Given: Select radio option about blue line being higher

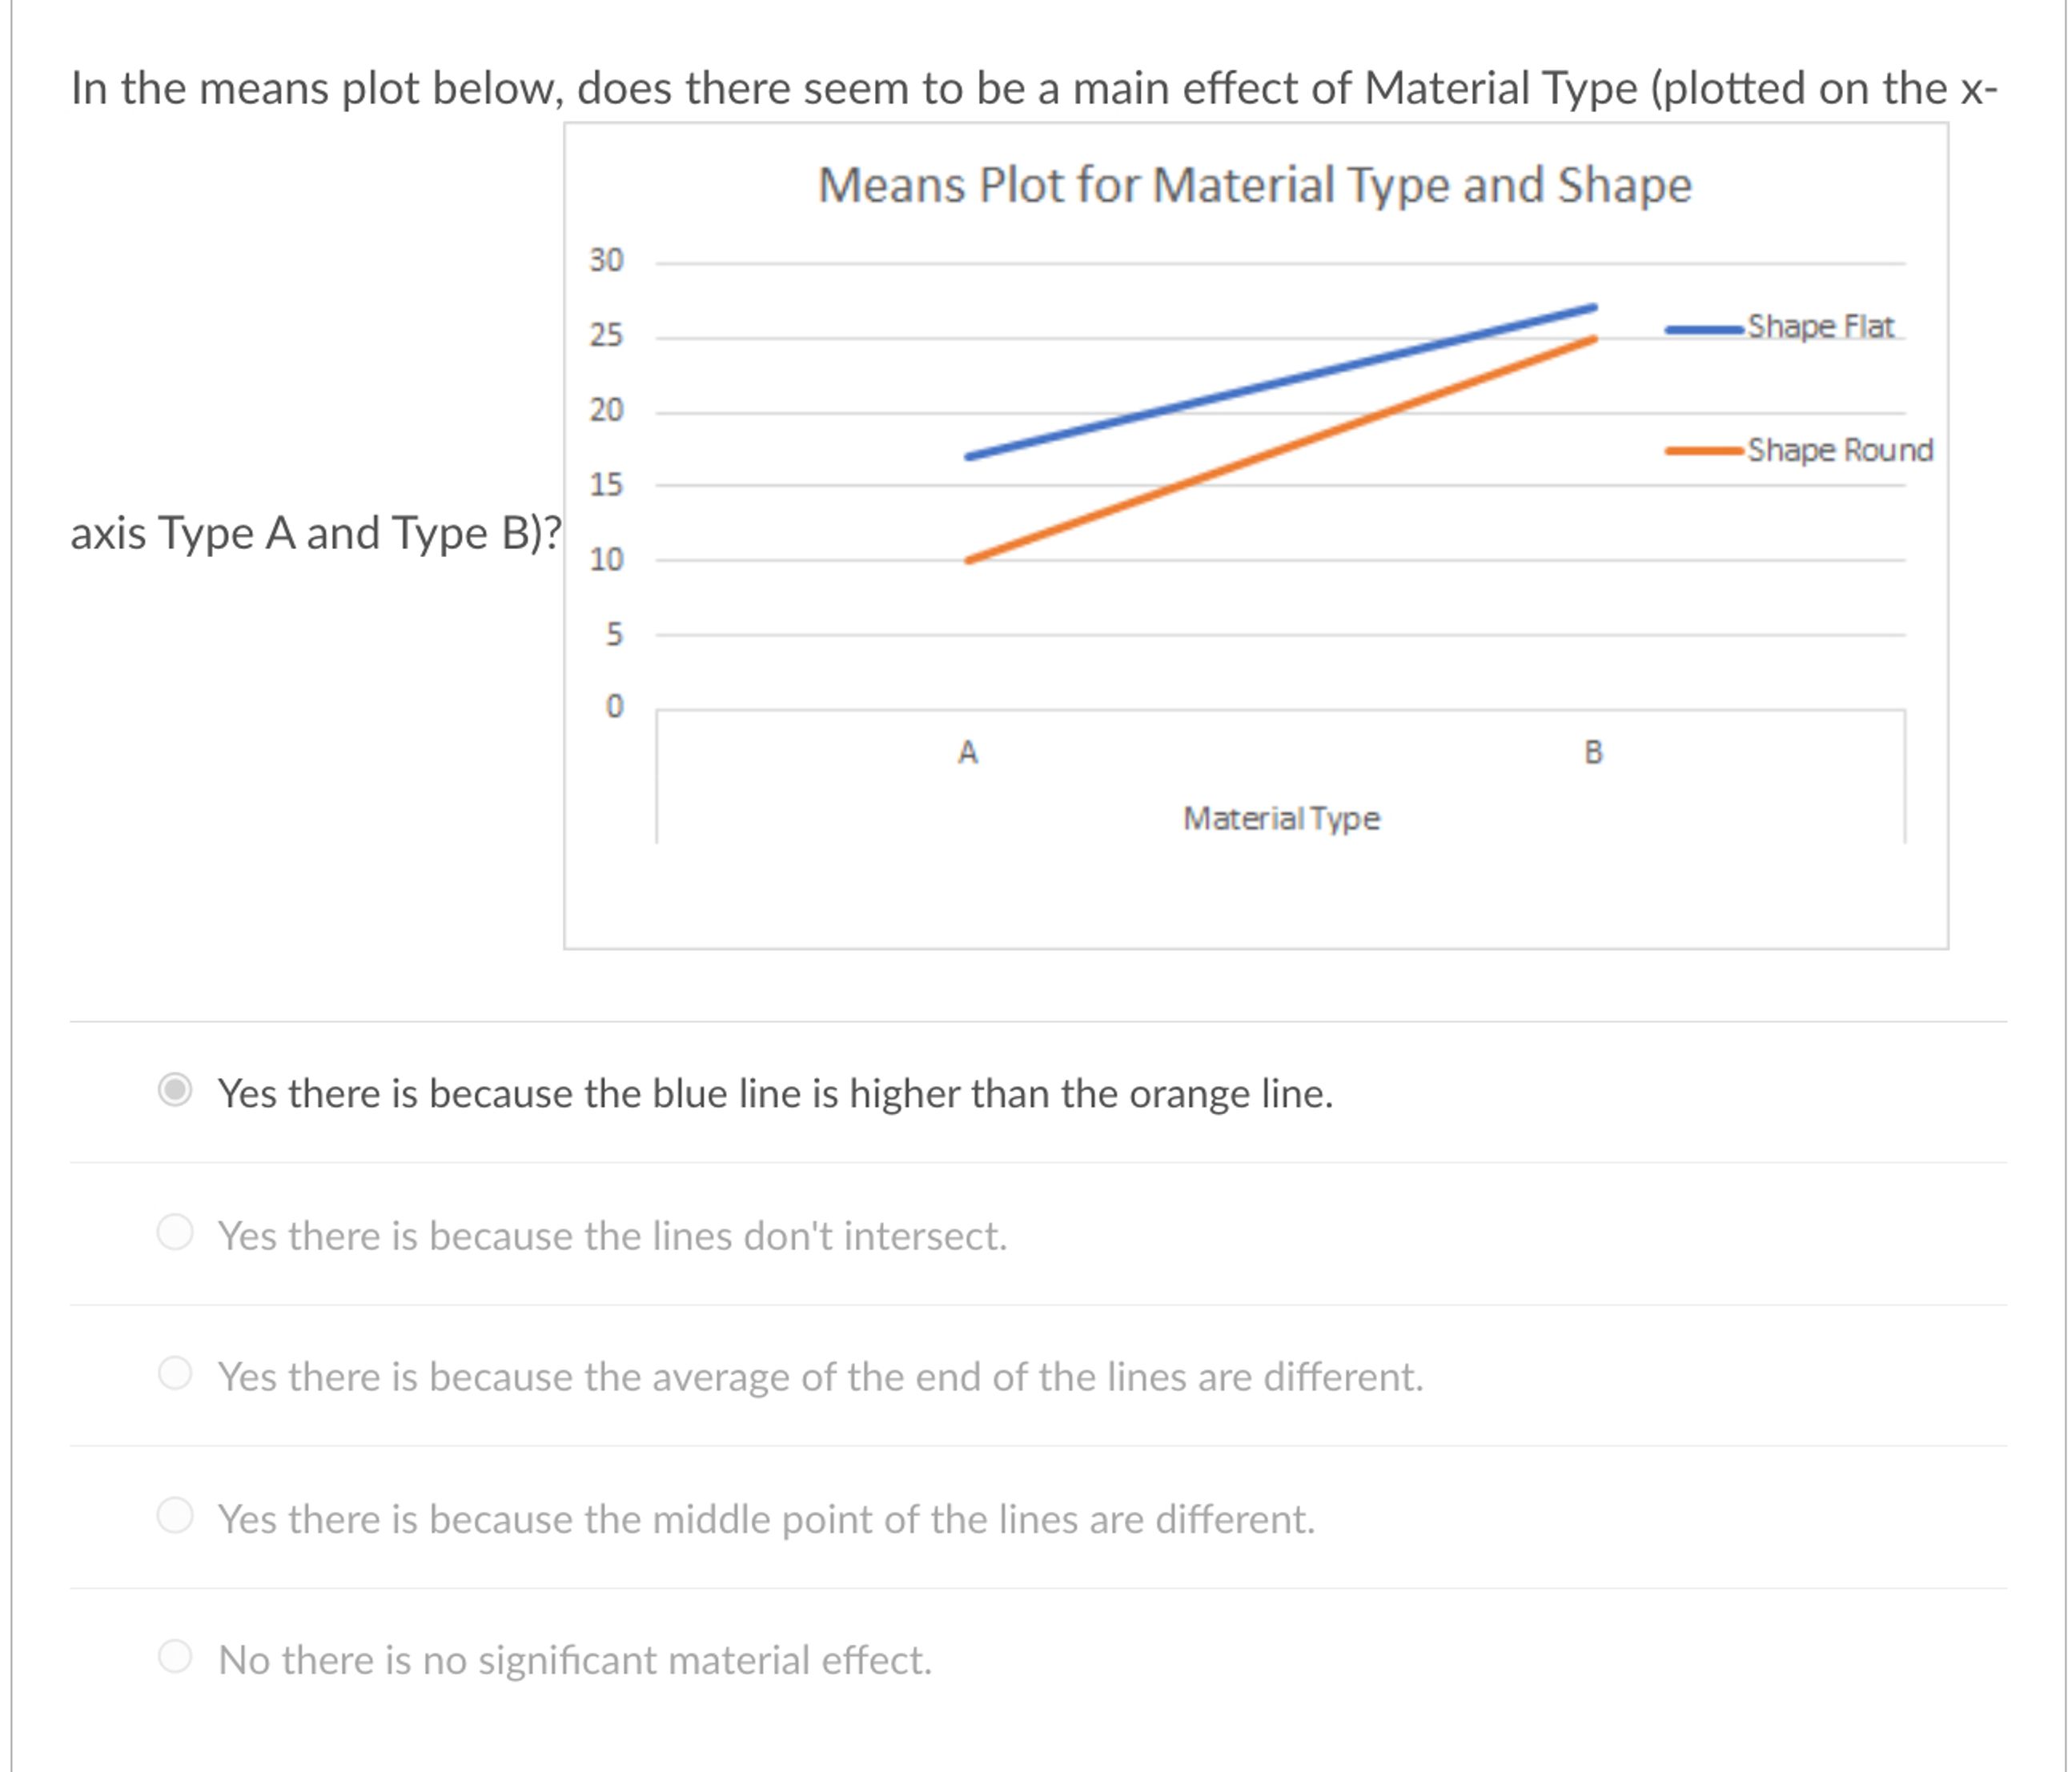Looking at the screenshot, I should (175, 1092).
